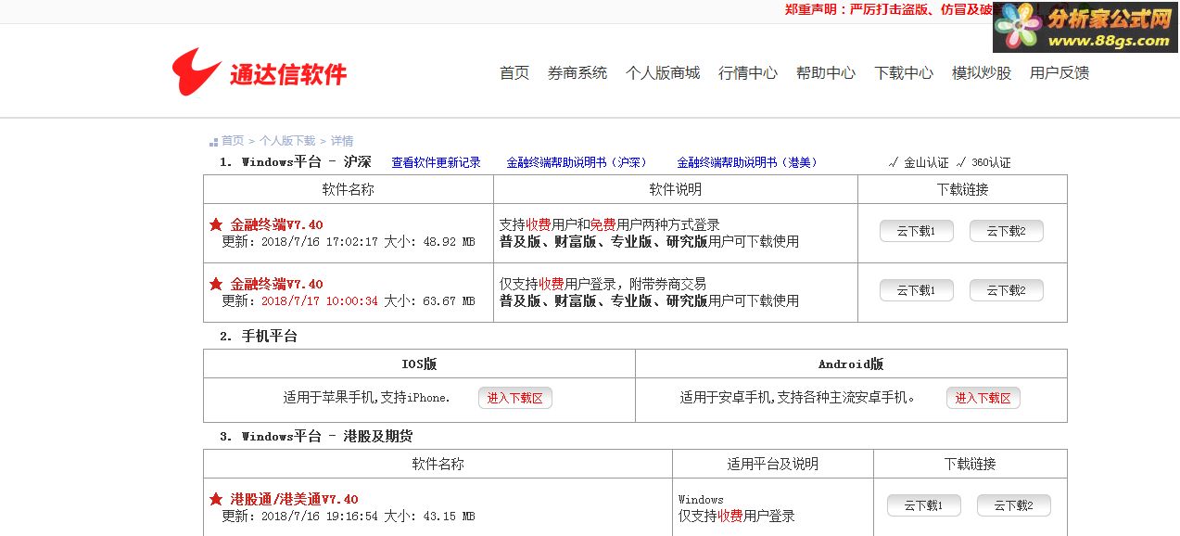
Task: Click 个人版下载 in the breadcrumb
Action: pyautogui.click(x=287, y=141)
